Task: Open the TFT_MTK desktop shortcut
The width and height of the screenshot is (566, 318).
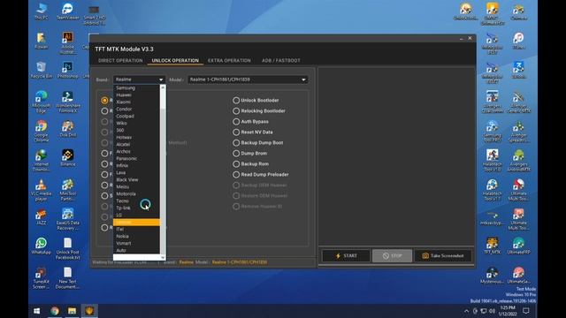Action: click(492, 246)
